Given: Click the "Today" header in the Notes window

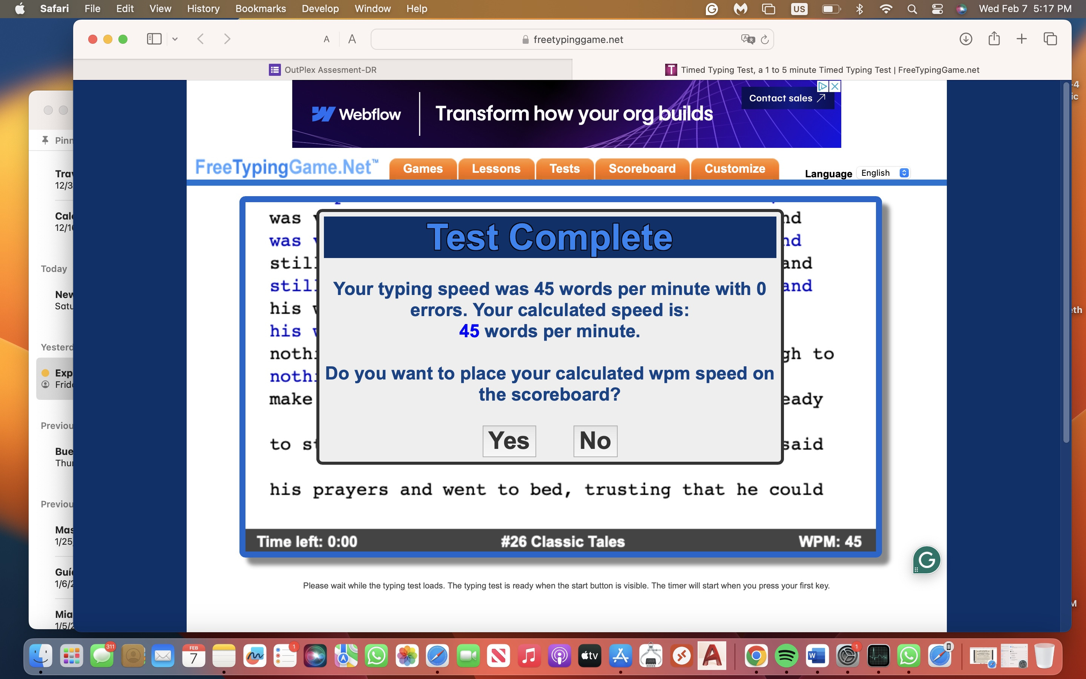Looking at the screenshot, I should (54, 269).
